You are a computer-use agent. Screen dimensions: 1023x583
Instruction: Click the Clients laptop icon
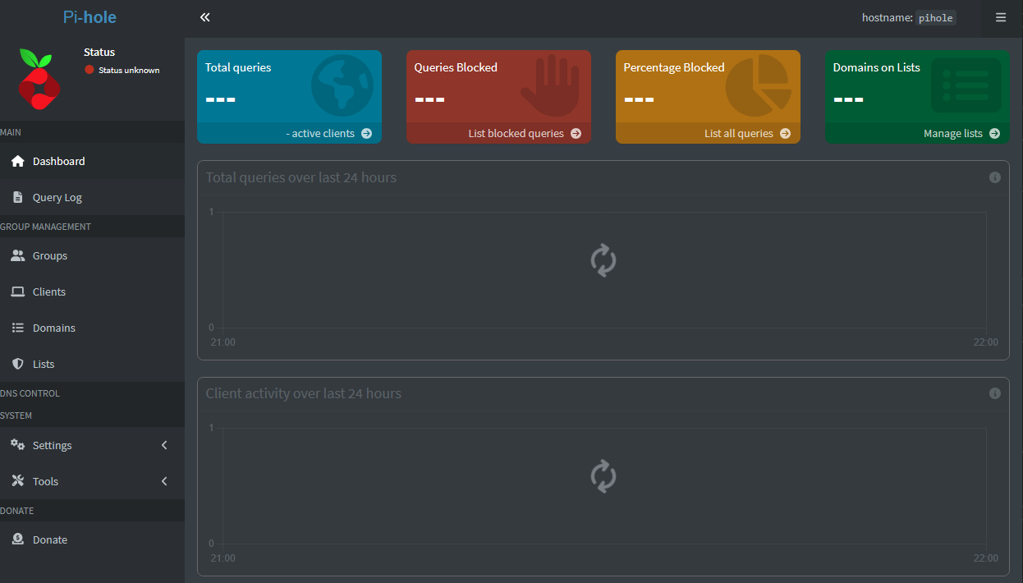point(18,292)
